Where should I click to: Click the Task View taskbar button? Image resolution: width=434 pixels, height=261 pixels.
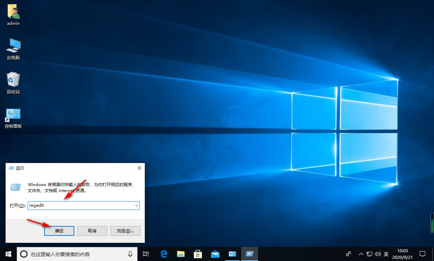pos(146,254)
